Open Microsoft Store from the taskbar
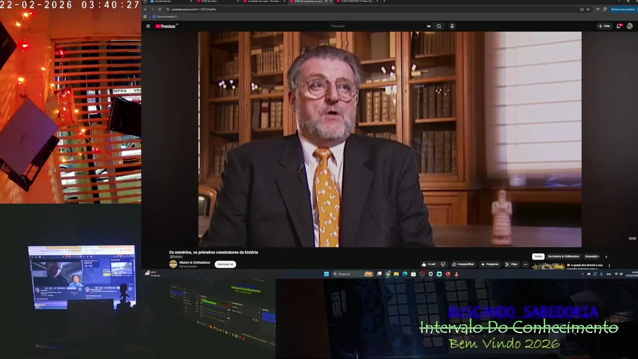The image size is (638, 359). [x=413, y=274]
